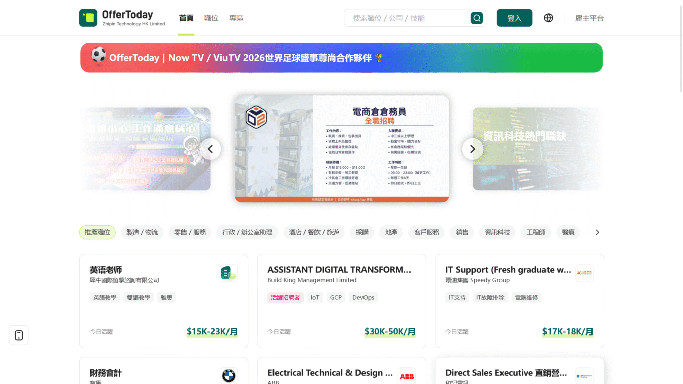
Task: Open the 職位 tab
Action: coord(211,18)
